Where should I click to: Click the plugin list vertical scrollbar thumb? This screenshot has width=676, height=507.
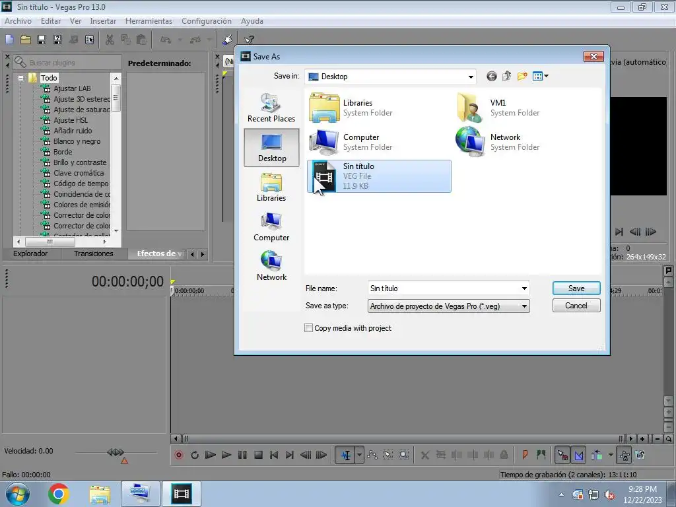click(116, 98)
